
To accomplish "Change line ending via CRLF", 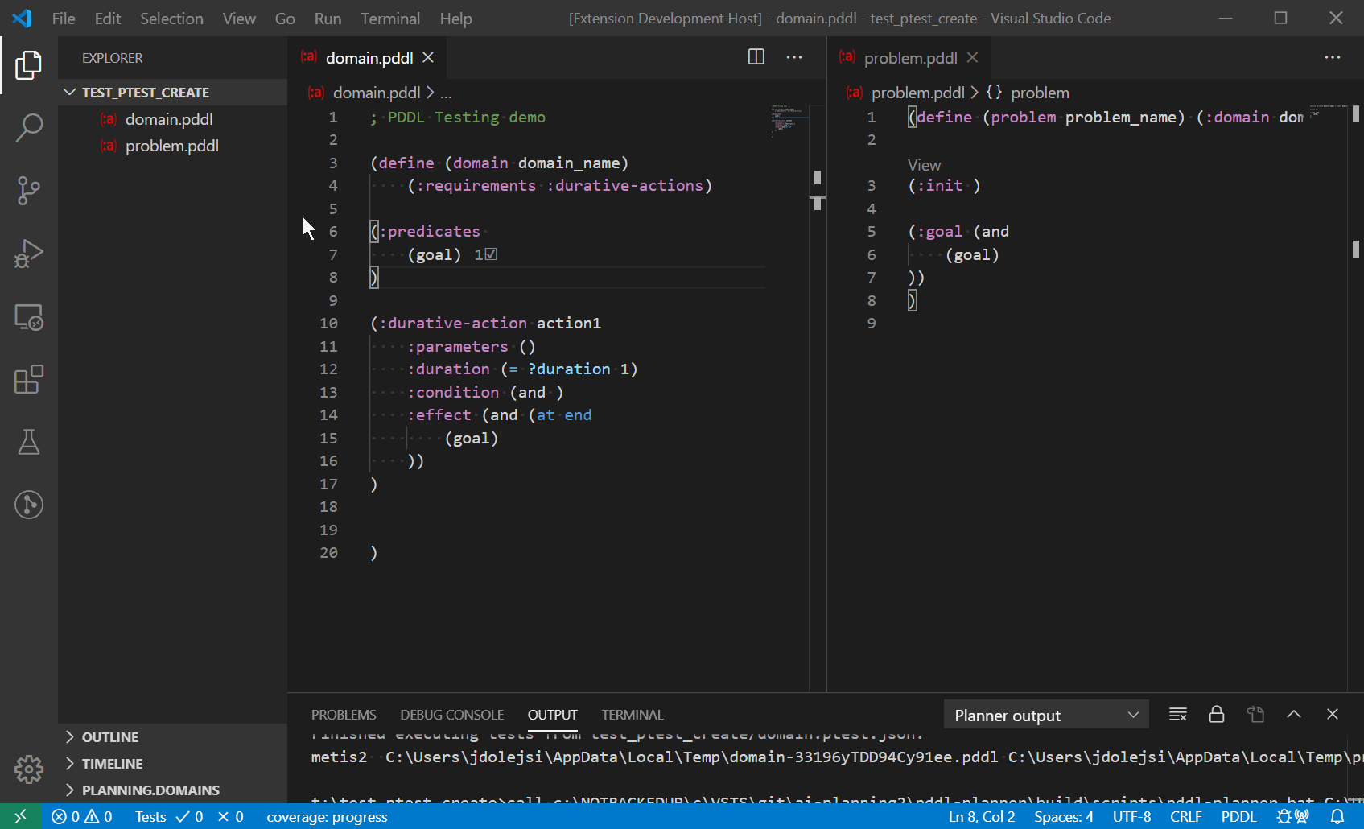I will (x=1186, y=816).
